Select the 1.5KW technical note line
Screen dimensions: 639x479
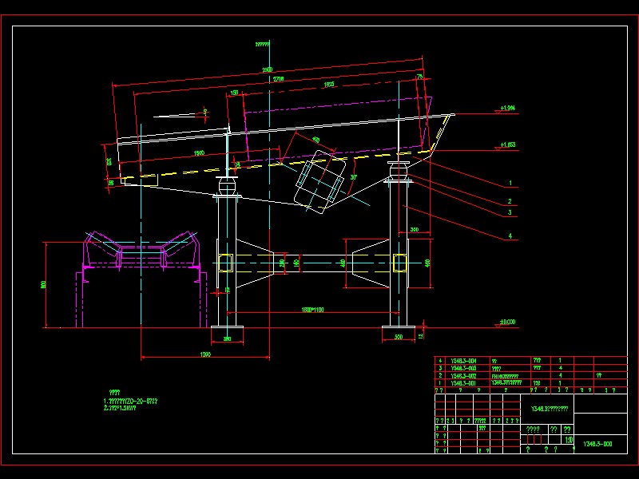(x=120, y=408)
